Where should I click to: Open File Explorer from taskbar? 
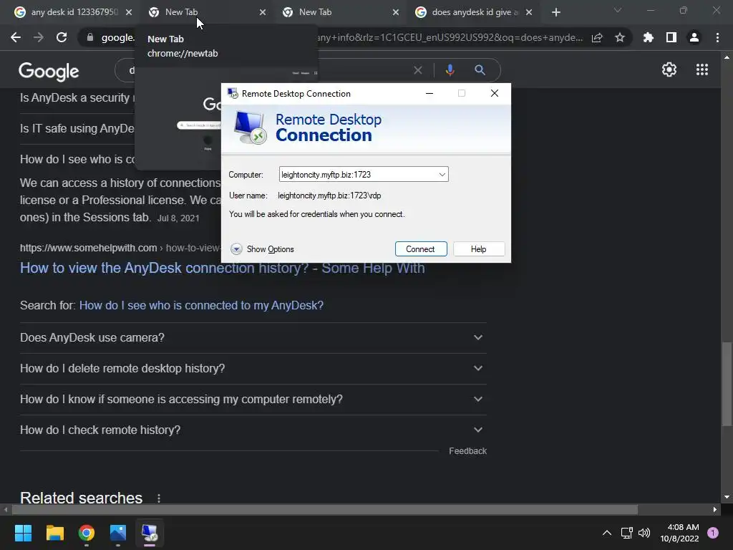coord(54,533)
